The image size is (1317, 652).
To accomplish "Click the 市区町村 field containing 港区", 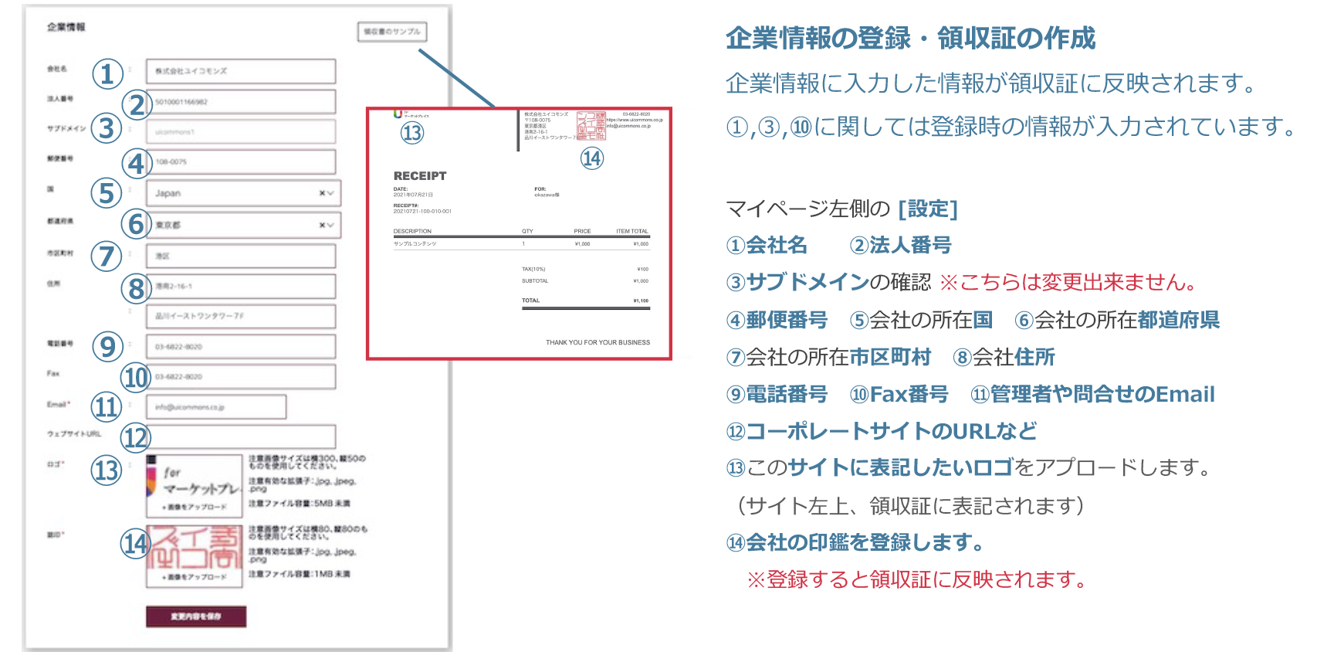I will [x=241, y=256].
